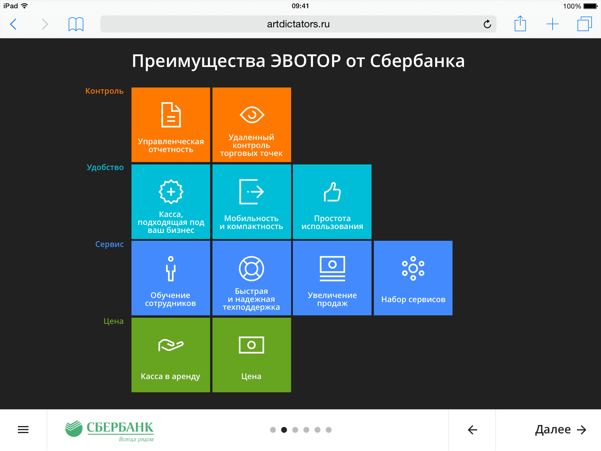Viewport: 601px width, 451px height.
Task: Open the Набор сервисов tile
Action: pyautogui.click(x=413, y=278)
